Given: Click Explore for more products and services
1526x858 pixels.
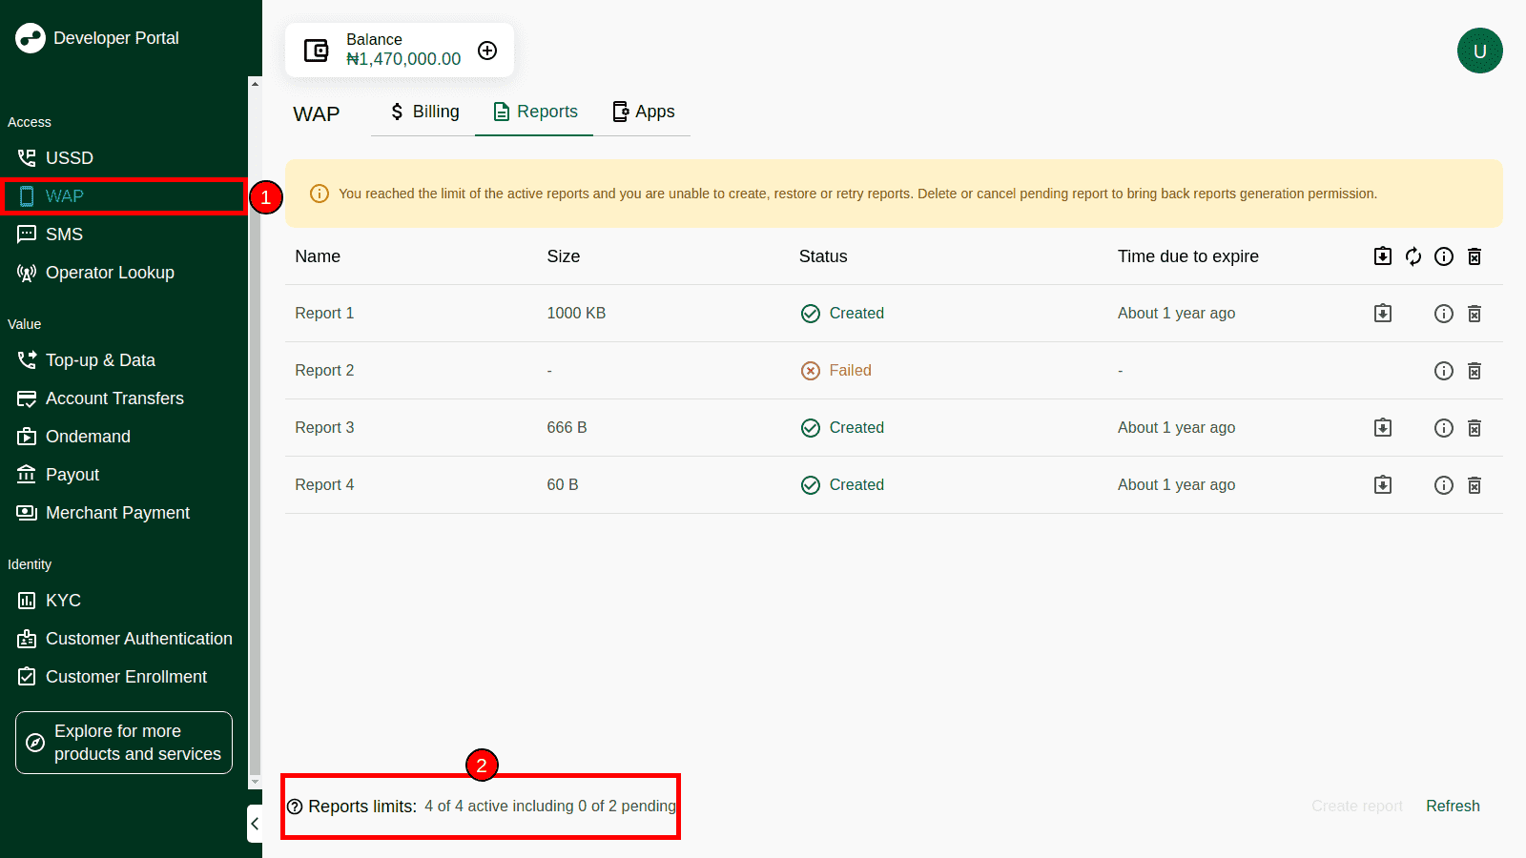Looking at the screenshot, I should [124, 743].
